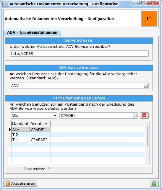The image size is (162, 190).
Task: Click the Benutzer column header
Action: pyautogui.click(x=40, y=124)
